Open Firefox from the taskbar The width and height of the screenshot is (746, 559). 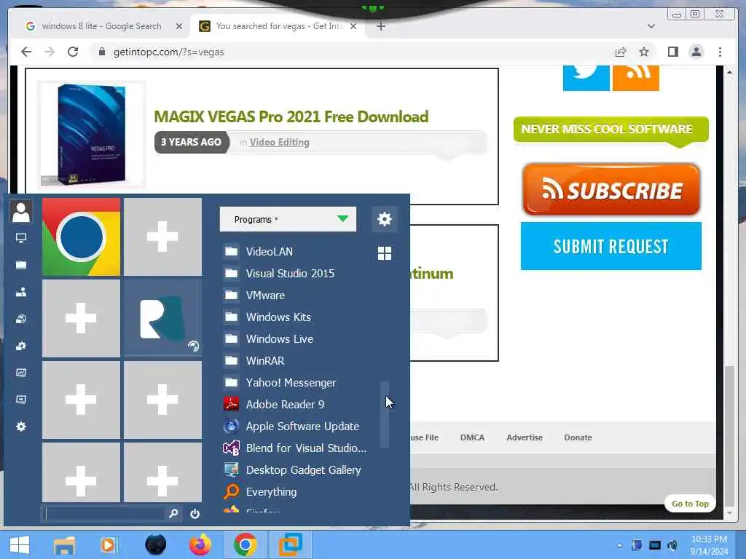click(200, 544)
